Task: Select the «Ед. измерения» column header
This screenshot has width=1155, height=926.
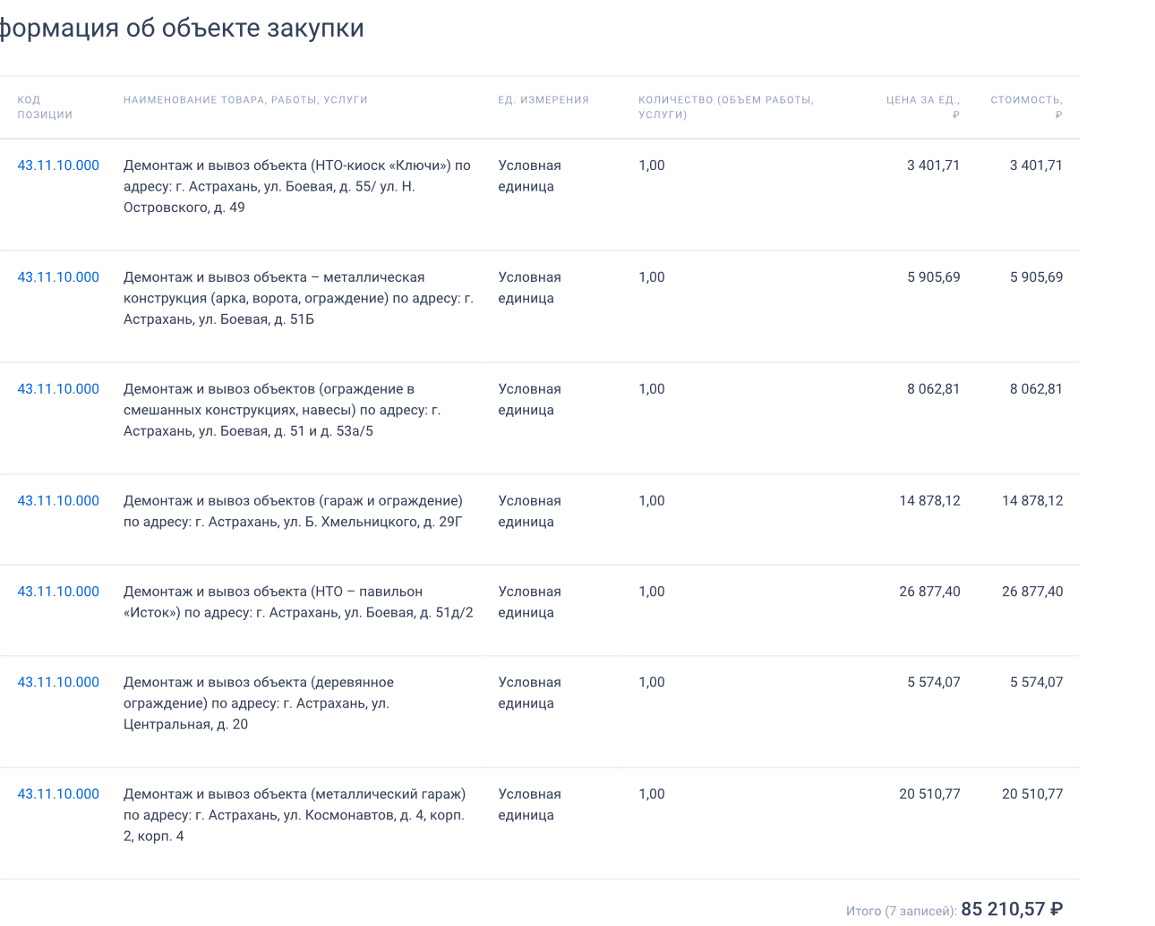Action: click(x=543, y=100)
